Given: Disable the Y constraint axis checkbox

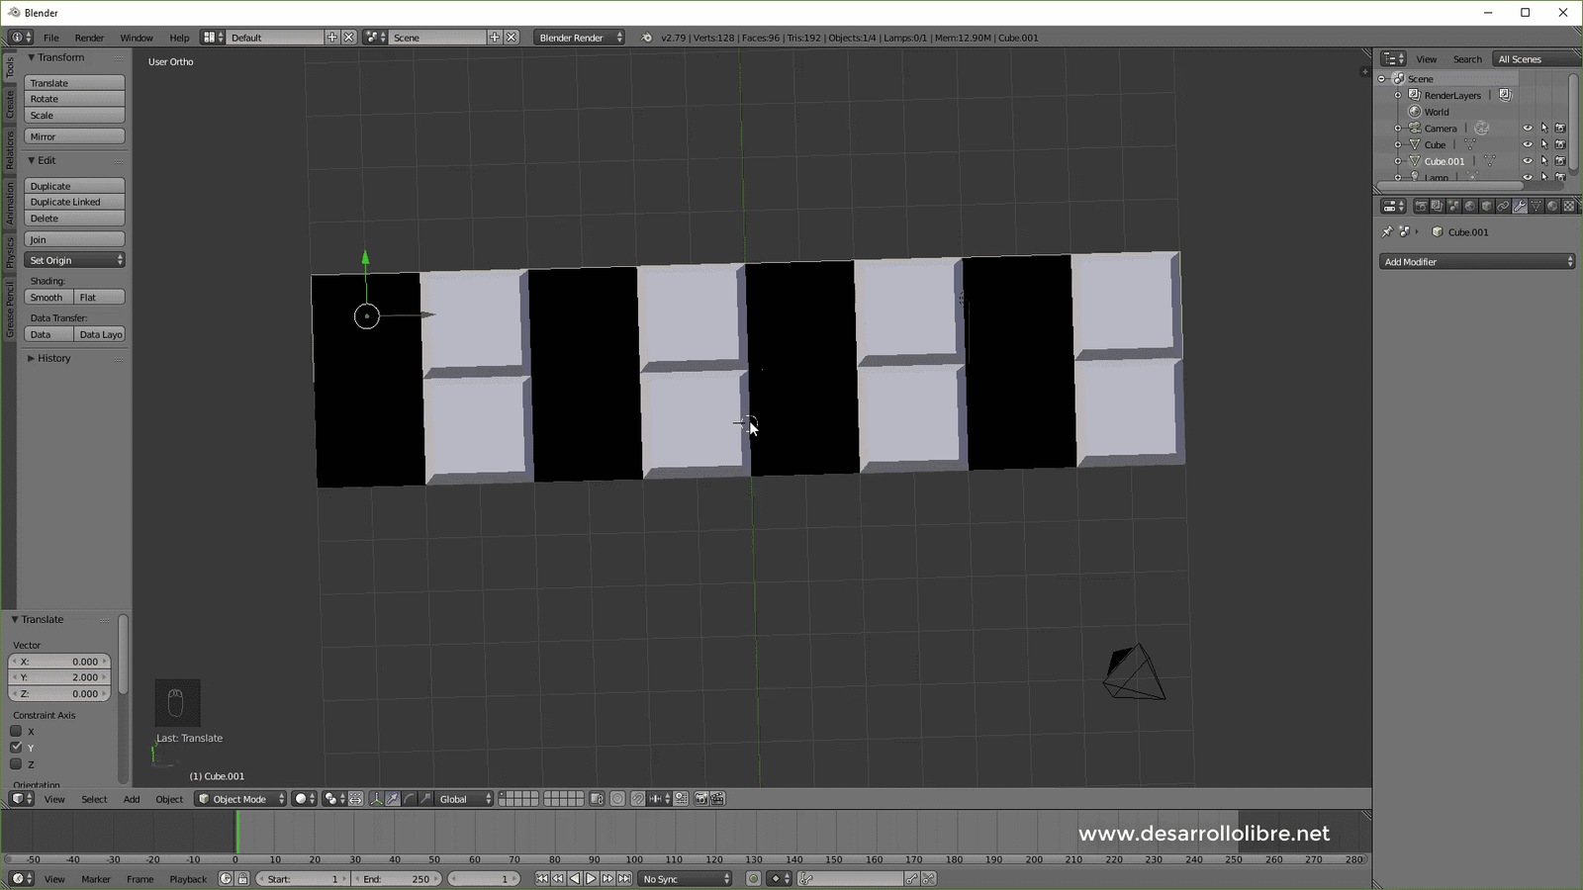Looking at the screenshot, I should coord(16,748).
